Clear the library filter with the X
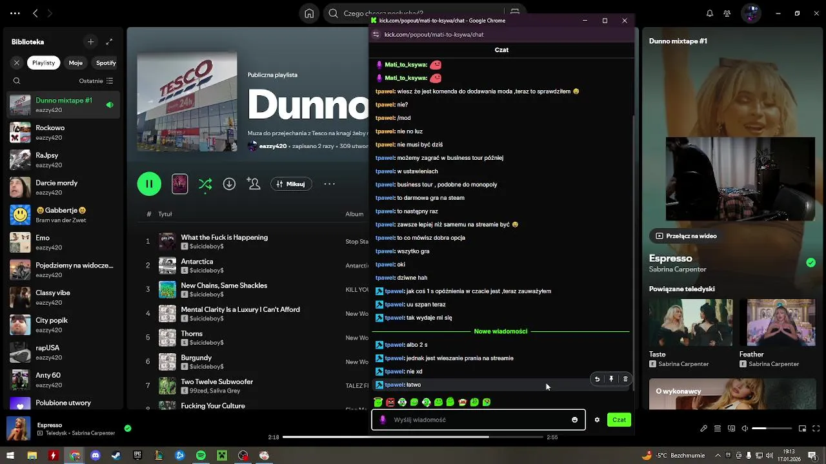The height and width of the screenshot is (464, 826). (17, 63)
